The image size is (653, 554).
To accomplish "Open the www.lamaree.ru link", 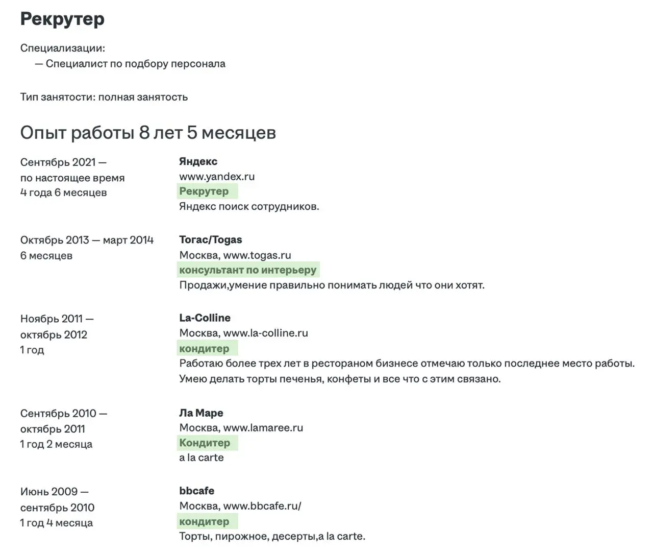I will (x=262, y=428).
